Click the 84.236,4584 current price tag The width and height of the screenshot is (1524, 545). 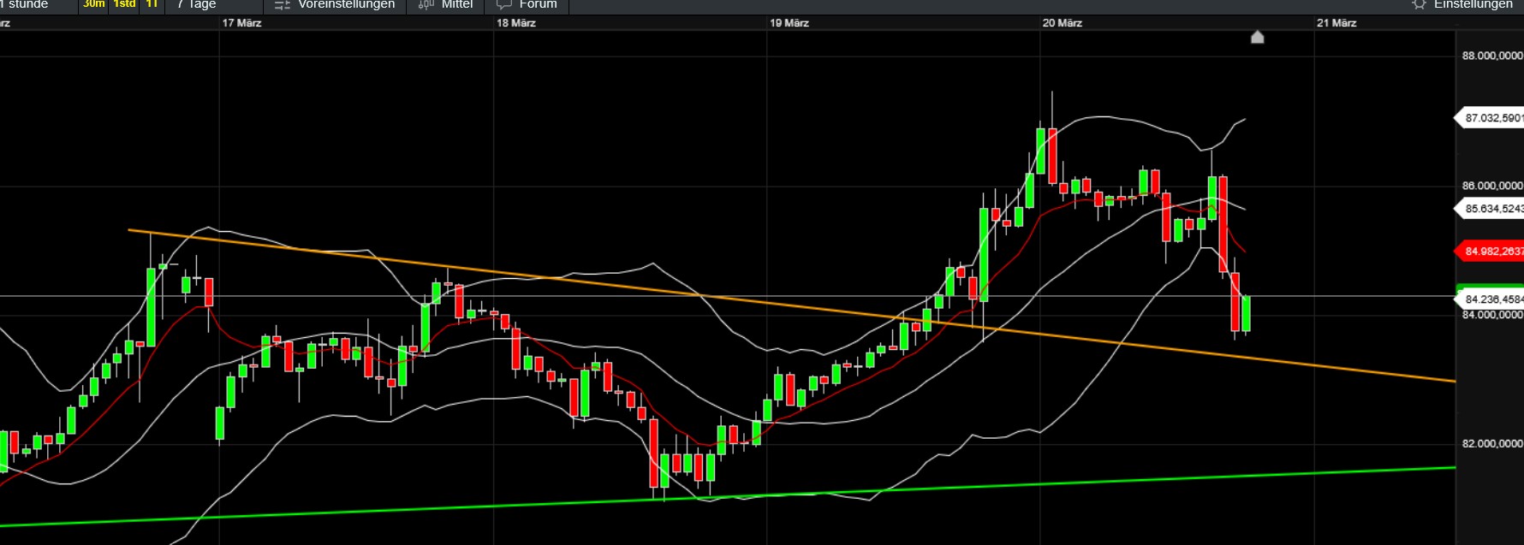coord(1490,299)
